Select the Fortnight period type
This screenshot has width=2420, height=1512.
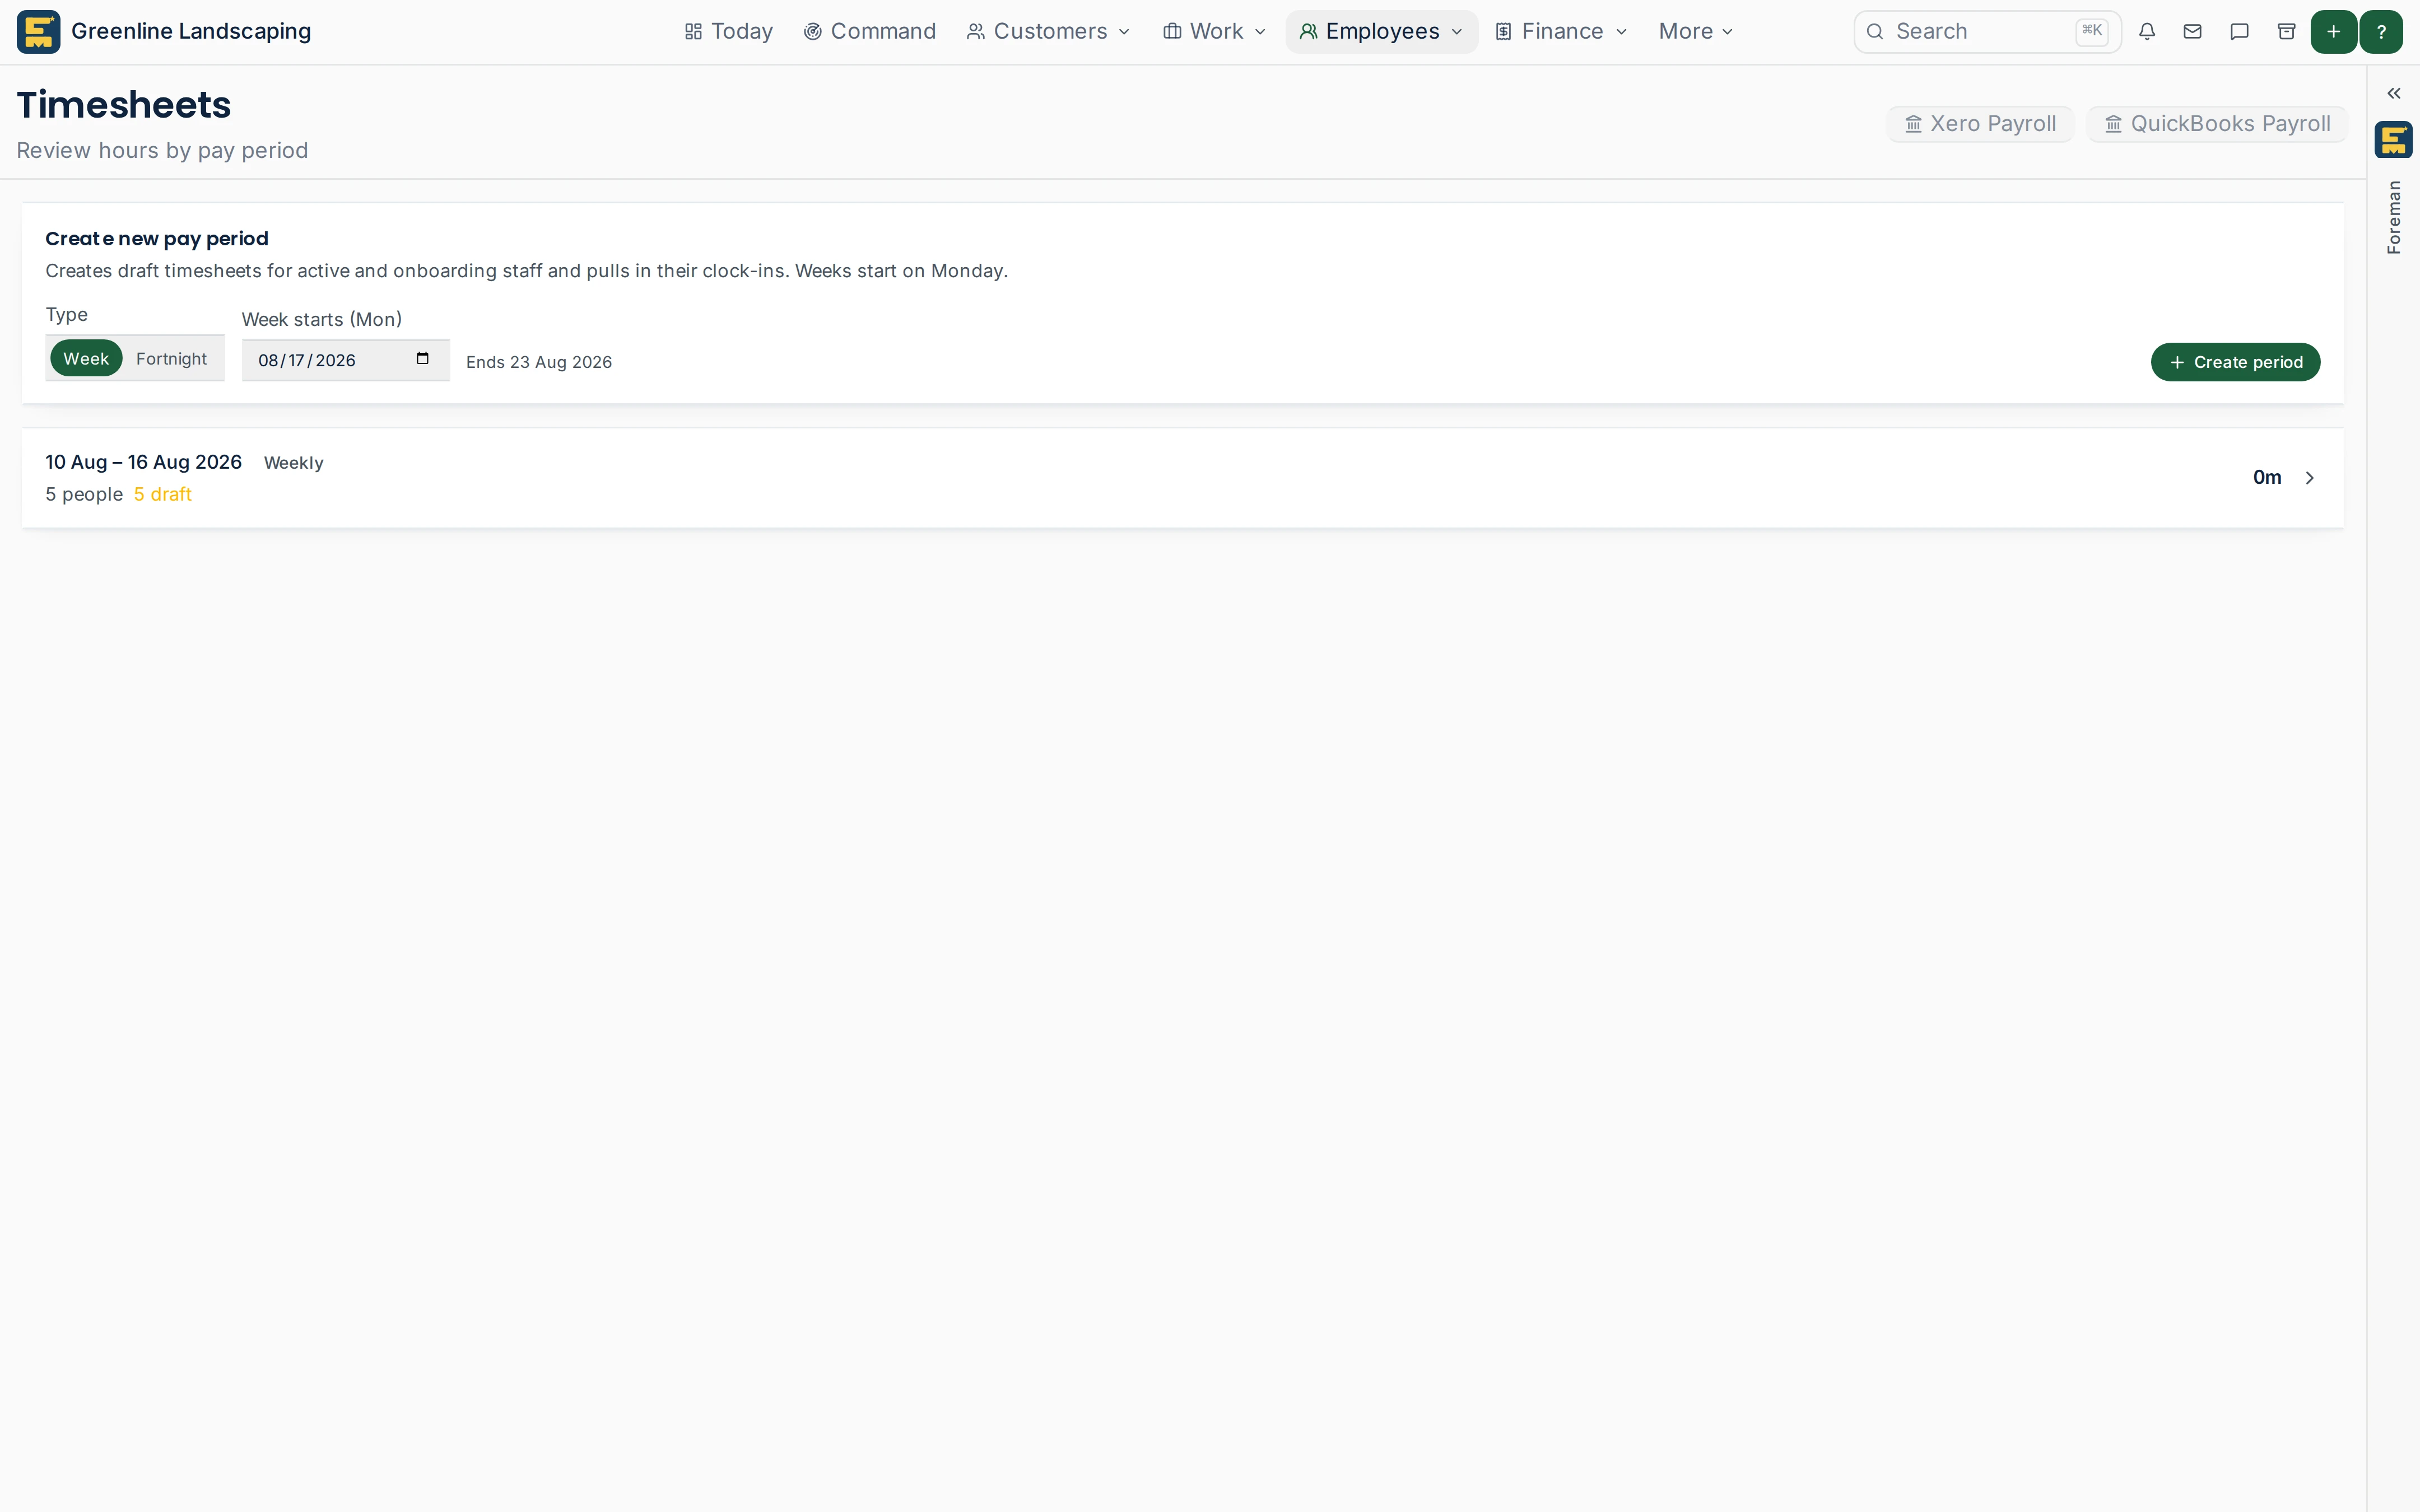(x=171, y=358)
